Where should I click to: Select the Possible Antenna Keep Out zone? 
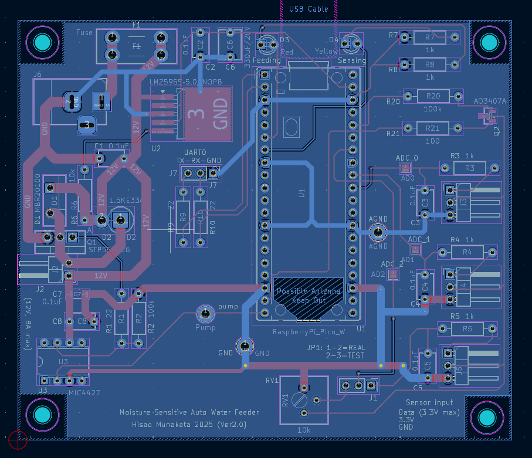309,296
